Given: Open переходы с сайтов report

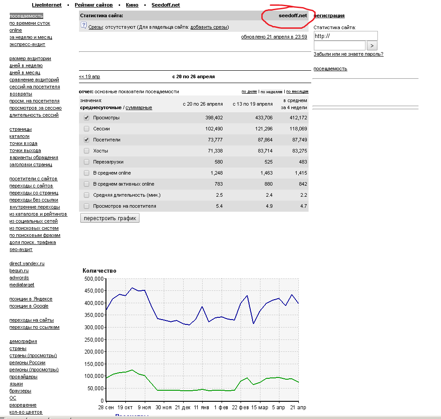Looking at the screenshot, I should [31, 186].
